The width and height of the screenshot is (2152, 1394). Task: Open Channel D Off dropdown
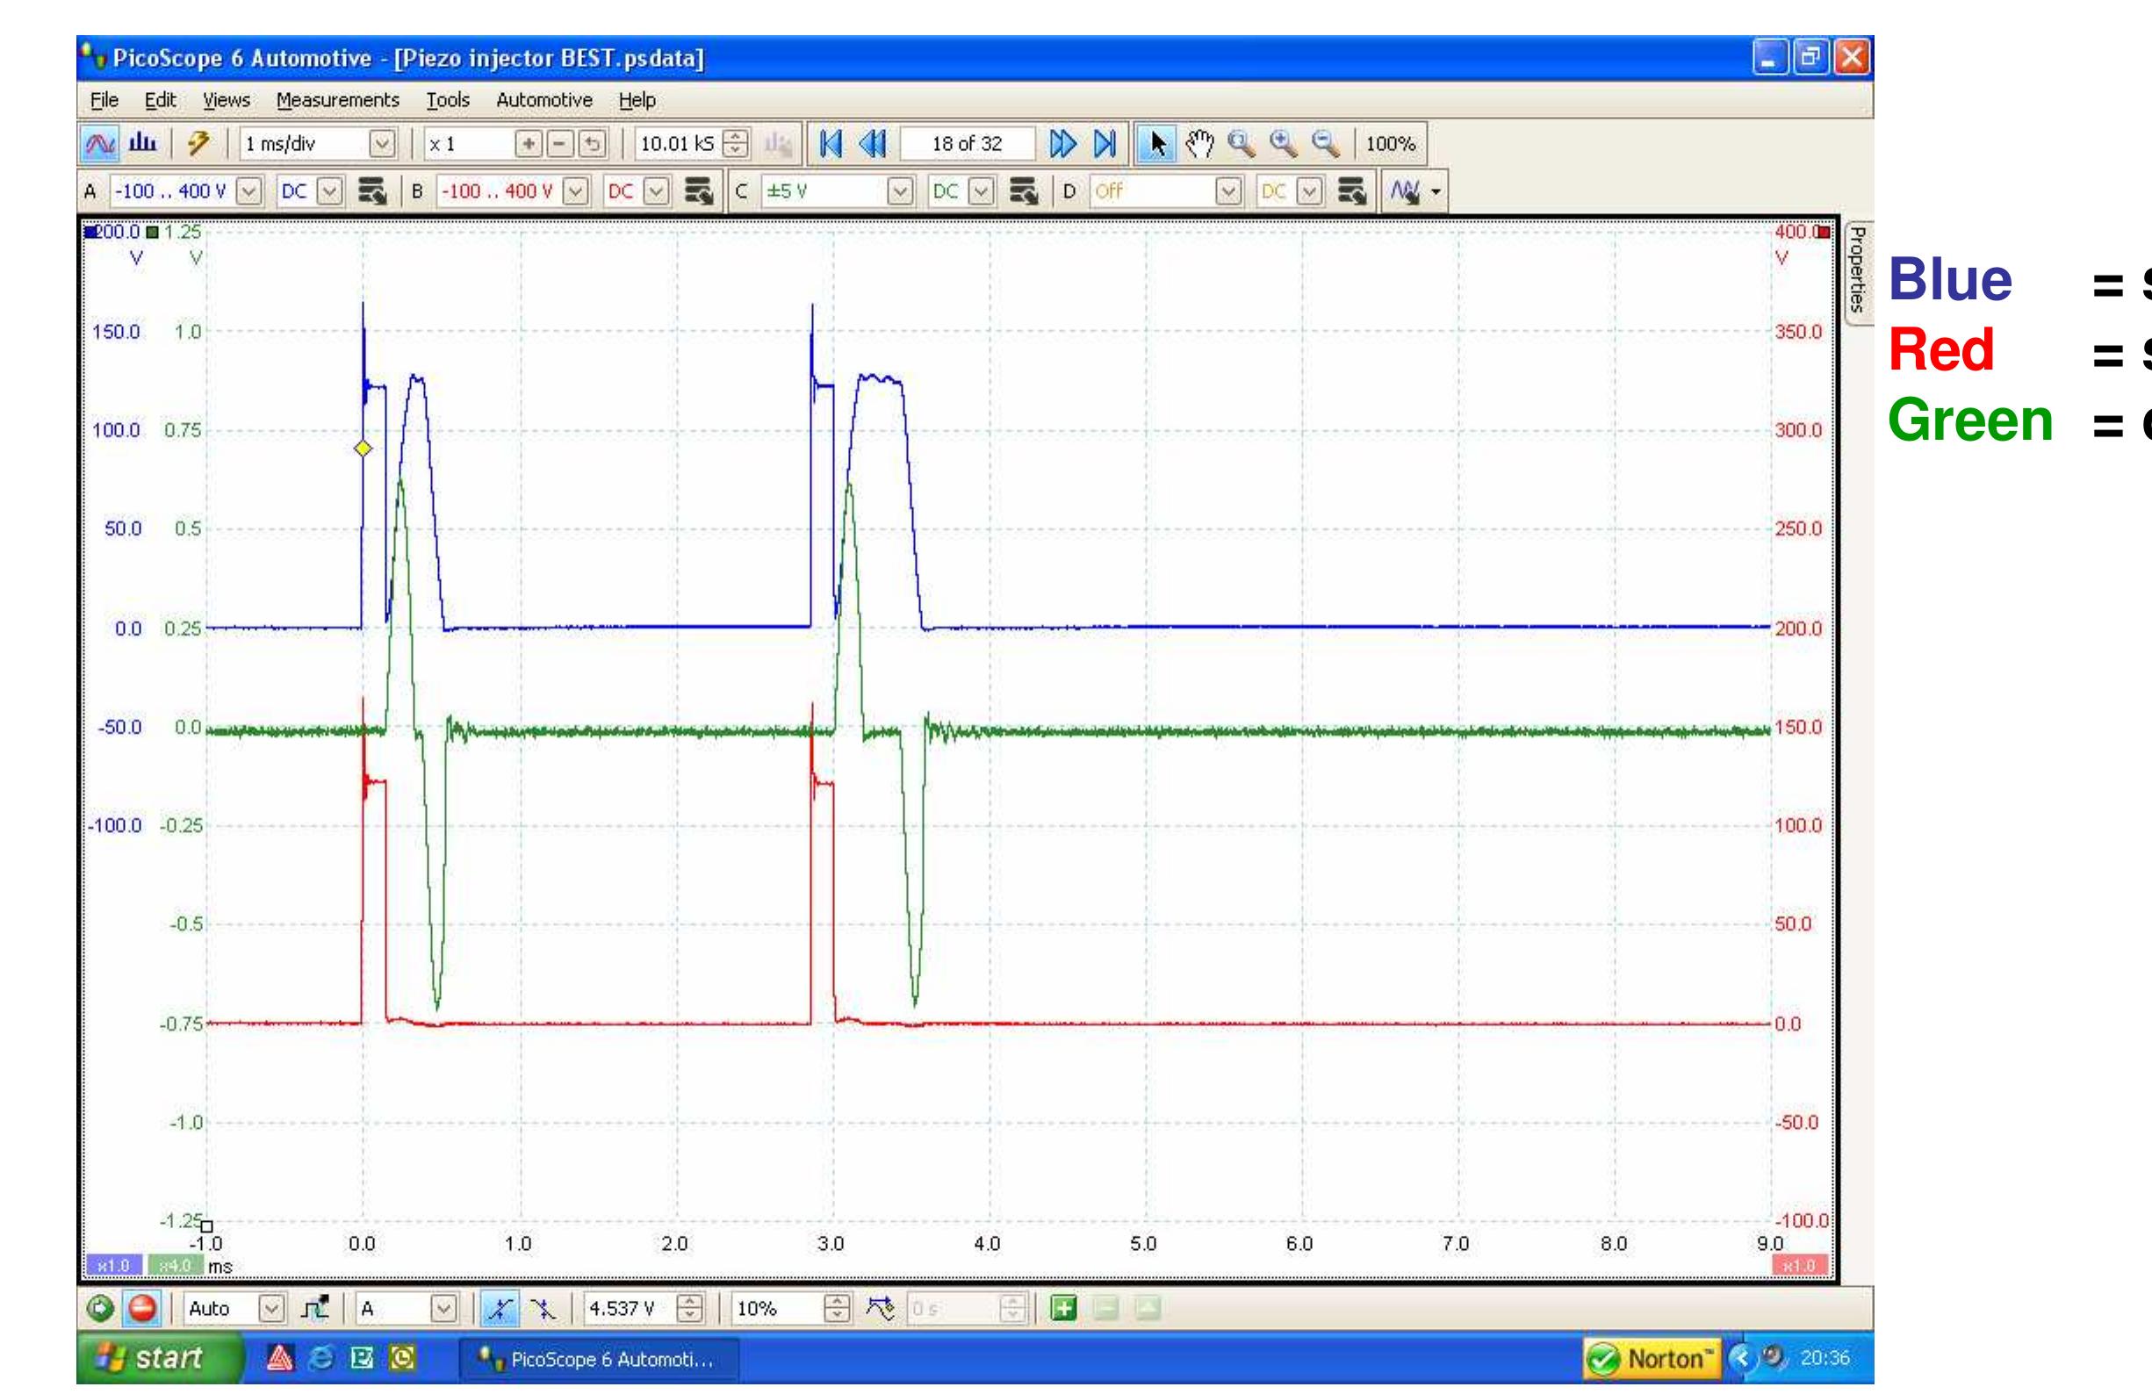(1229, 190)
